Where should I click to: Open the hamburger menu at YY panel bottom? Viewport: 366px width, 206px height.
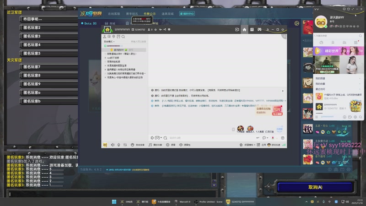click(x=317, y=117)
